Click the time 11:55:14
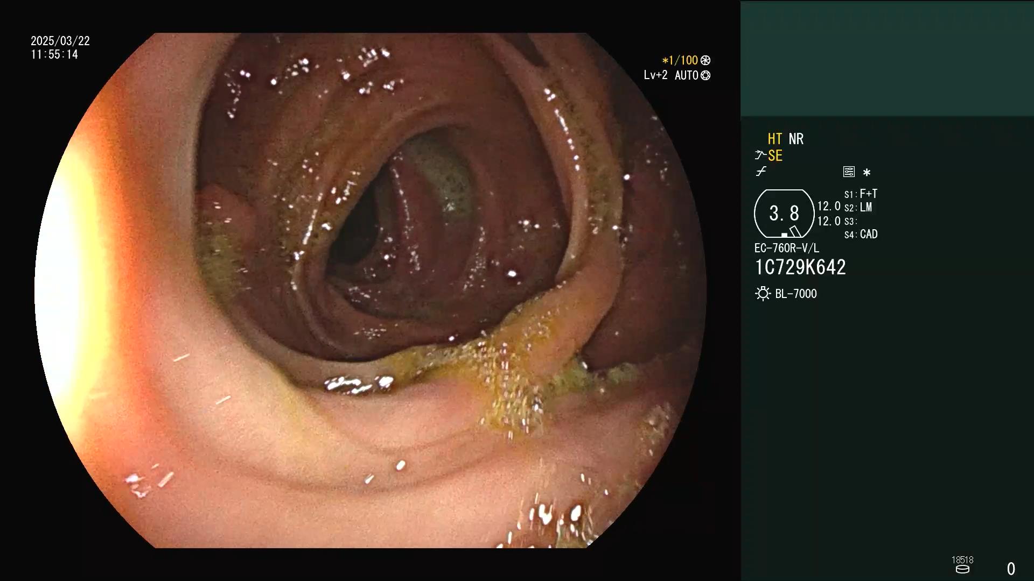 point(54,54)
